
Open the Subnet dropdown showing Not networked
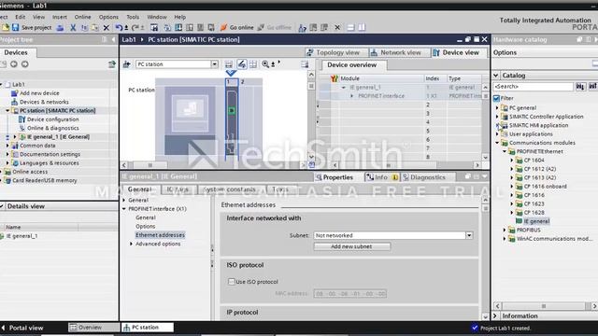(469, 235)
